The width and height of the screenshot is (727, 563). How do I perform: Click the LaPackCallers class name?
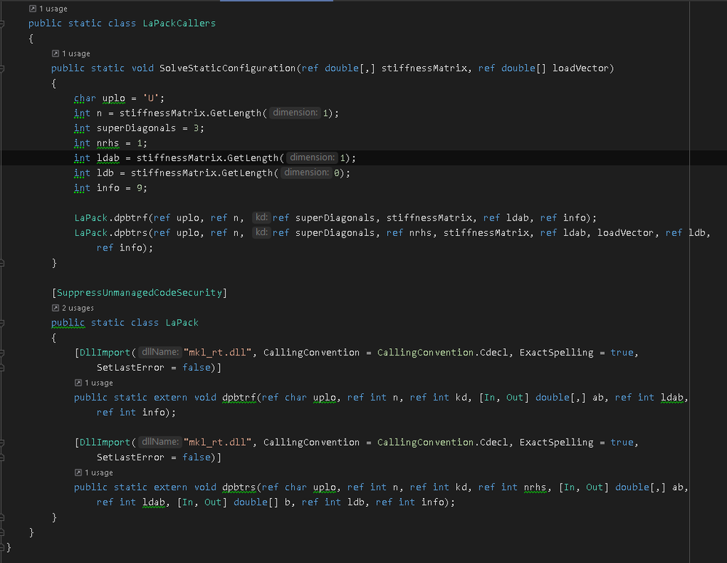point(179,23)
